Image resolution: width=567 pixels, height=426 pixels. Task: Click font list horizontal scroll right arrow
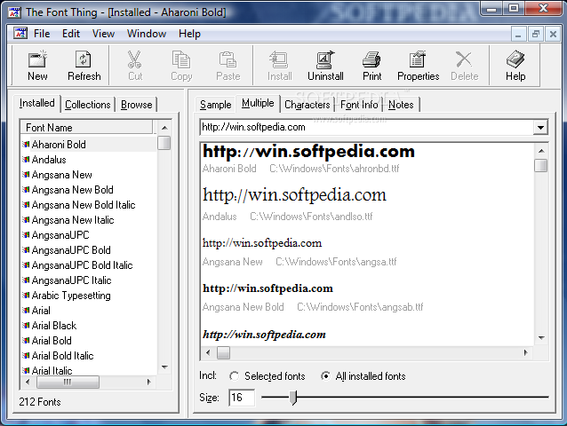pos(148,382)
